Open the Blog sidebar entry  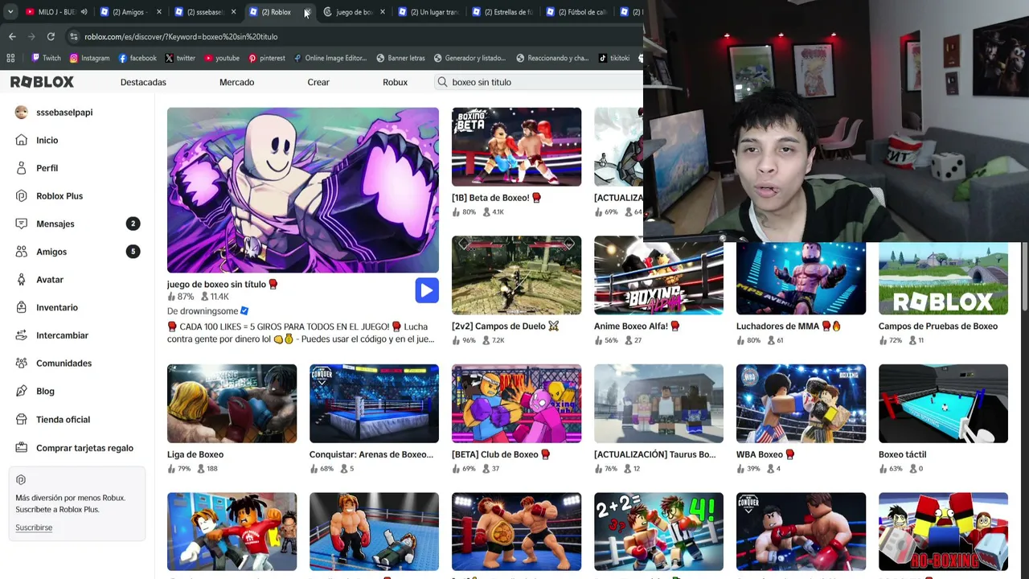tap(45, 391)
